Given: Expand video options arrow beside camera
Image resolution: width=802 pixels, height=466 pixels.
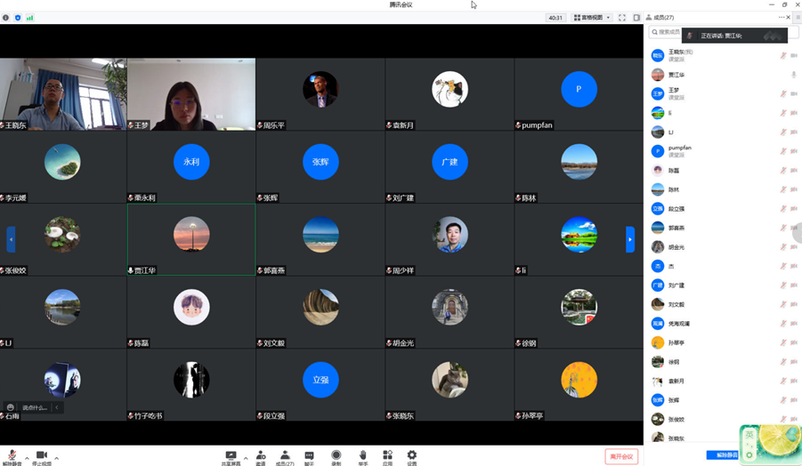Looking at the screenshot, I should pos(57,458).
